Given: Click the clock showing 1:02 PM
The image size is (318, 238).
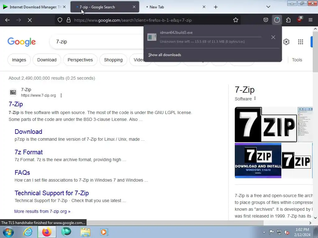Looking at the screenshot, I should pyautogui.click(x=302, y=232).
